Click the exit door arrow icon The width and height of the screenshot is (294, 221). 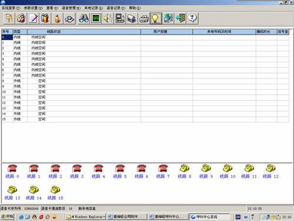(180, 18)
